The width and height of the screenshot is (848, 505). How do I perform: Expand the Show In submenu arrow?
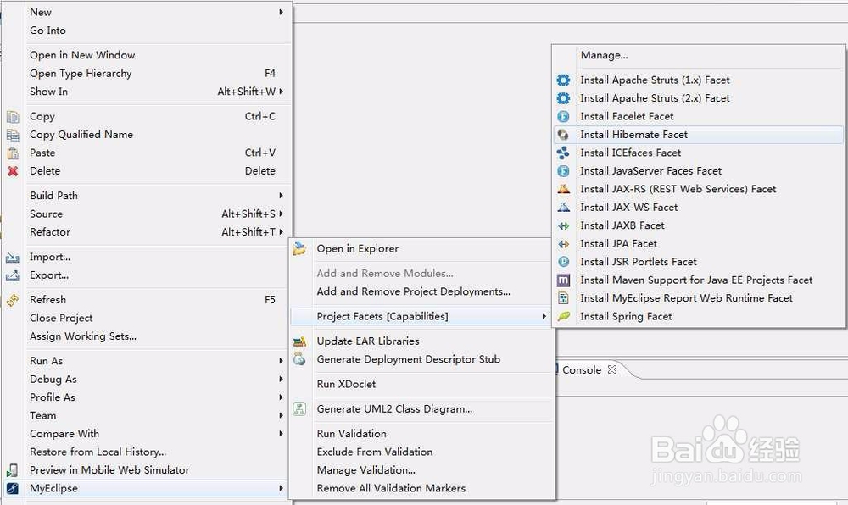coord(282,92)
